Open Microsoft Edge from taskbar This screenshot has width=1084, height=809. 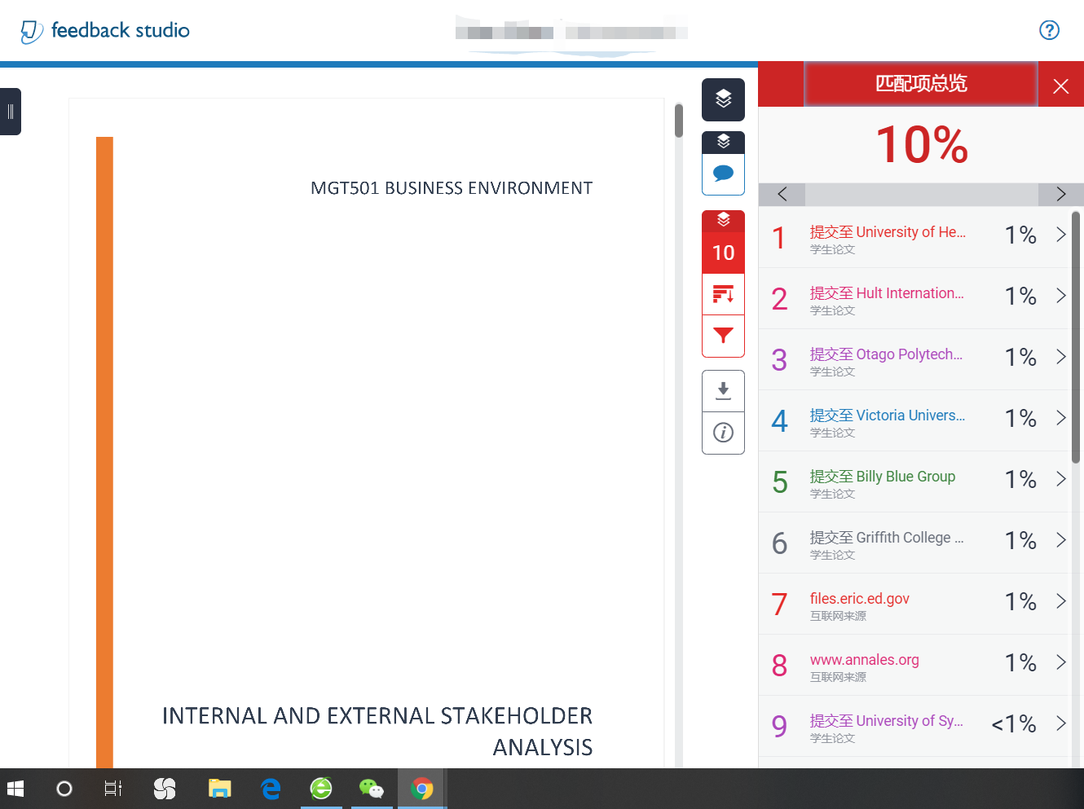point(271,789)
